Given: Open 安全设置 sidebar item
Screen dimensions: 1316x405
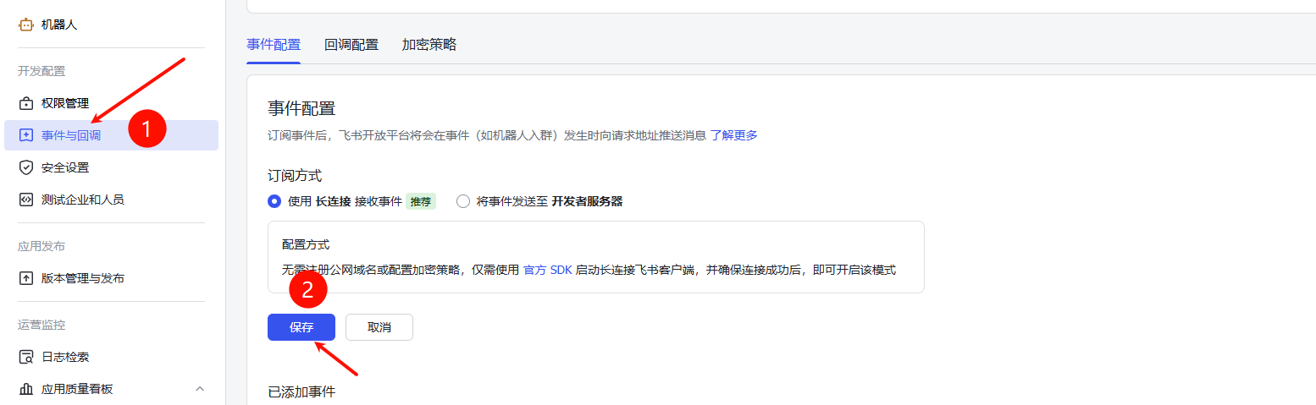Looking at the screenshot, I should 111,167.
